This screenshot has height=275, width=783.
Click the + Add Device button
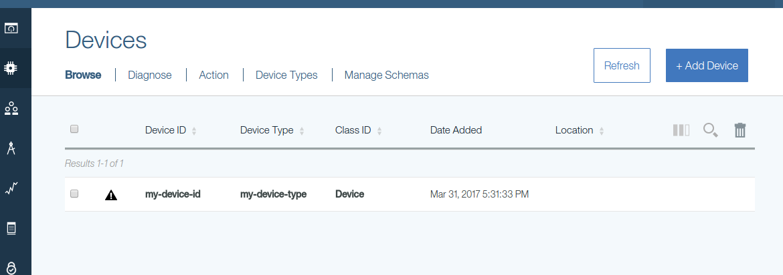click(x=707, y=65)
